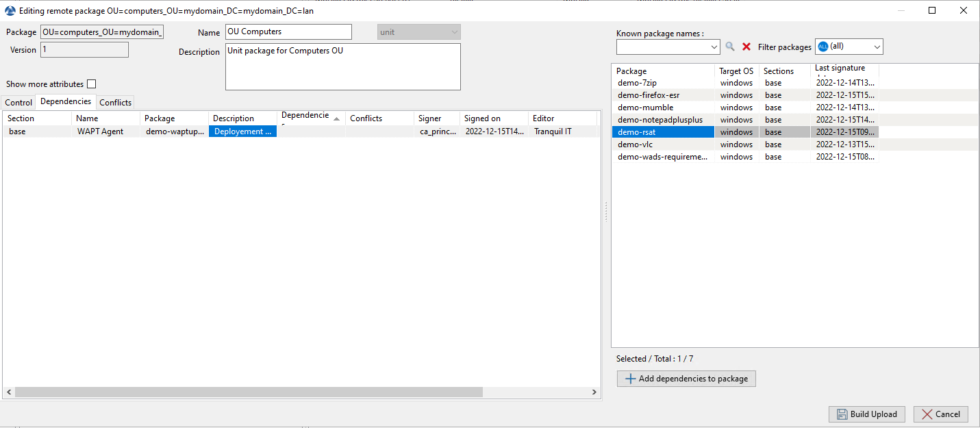Click the magnifier search icon
This screenshot has width=980, height=428.
pyautogui.click(x=730, y=47)
